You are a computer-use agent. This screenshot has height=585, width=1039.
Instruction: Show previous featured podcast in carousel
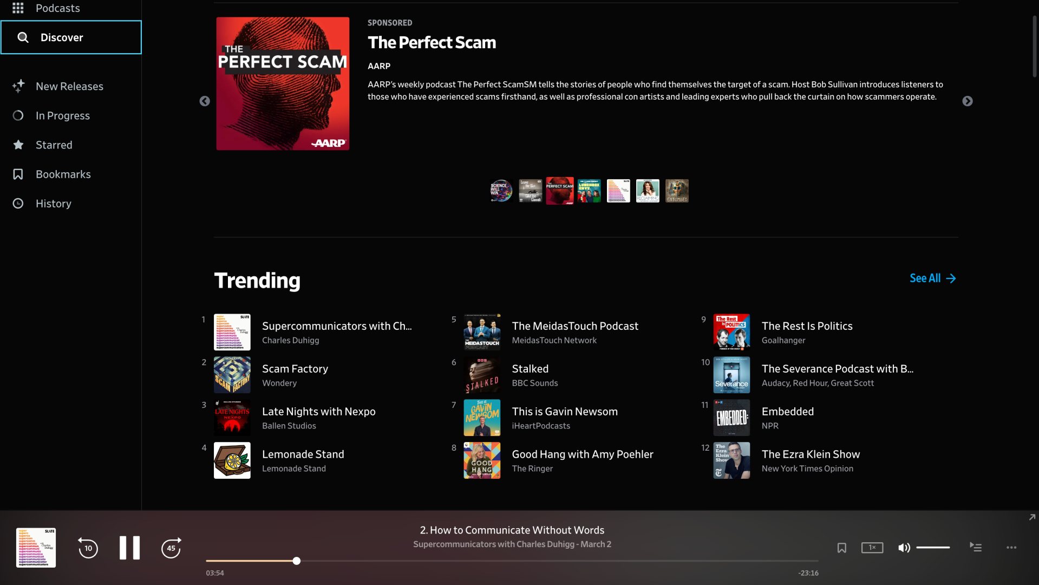(x=205, y=101)
